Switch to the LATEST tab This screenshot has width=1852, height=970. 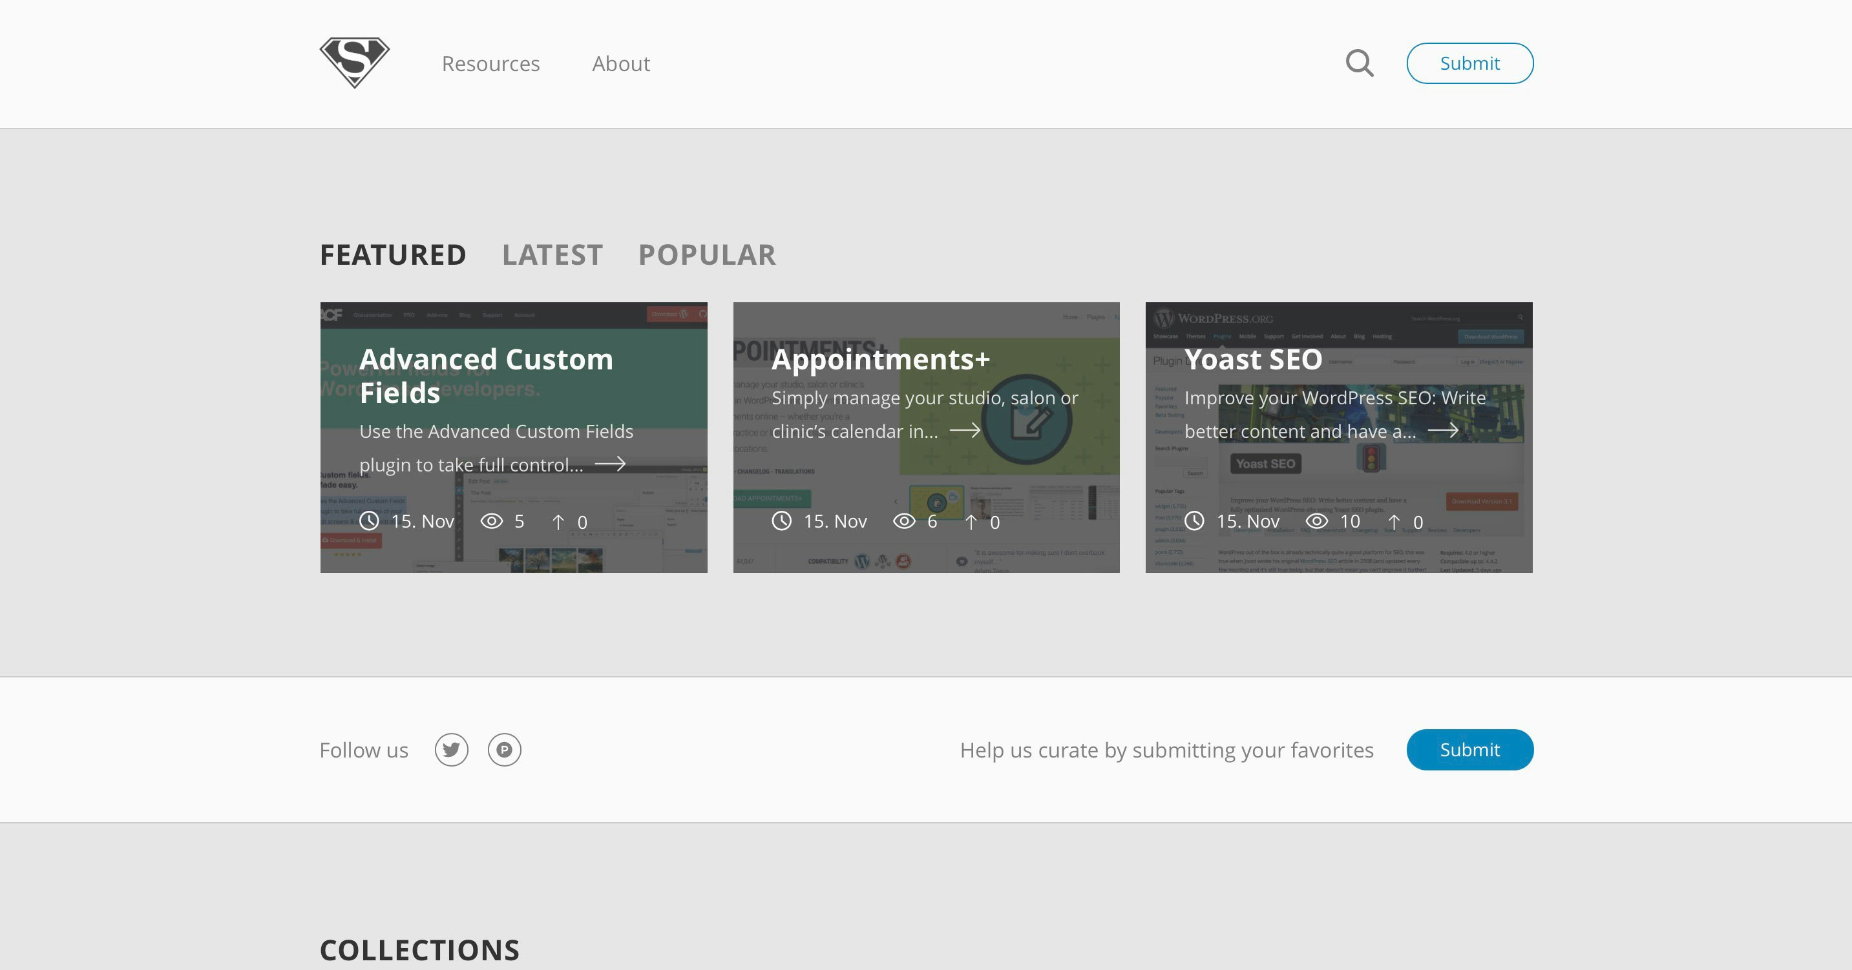553,254
